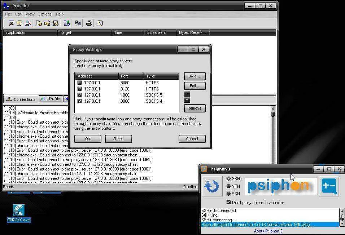The width and height of the screenshot is (345, 235).
Task: Click the Open Profile folder icon
Action: (47, 23)
